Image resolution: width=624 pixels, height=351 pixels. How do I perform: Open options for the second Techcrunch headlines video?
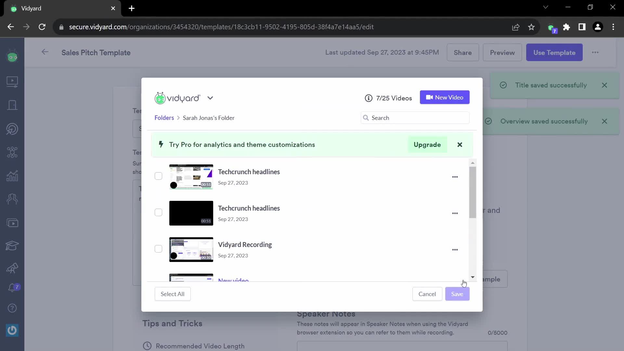tap(455, 213)
